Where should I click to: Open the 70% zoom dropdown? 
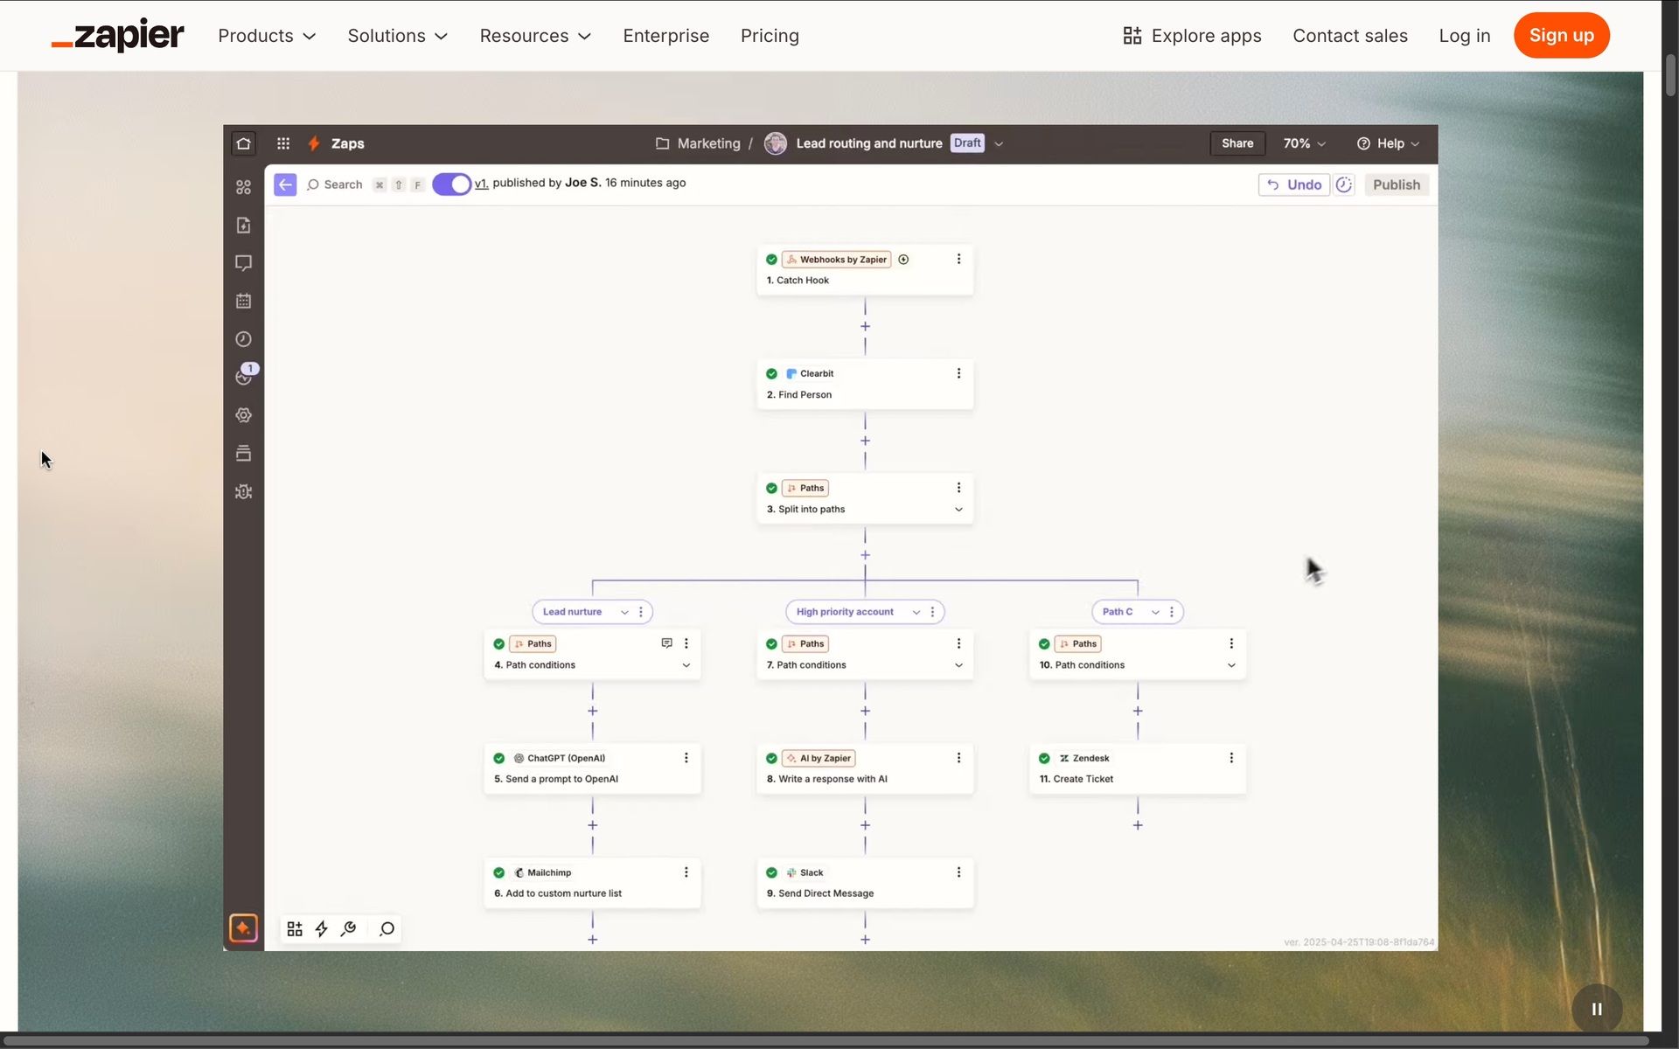point(1304,143)
